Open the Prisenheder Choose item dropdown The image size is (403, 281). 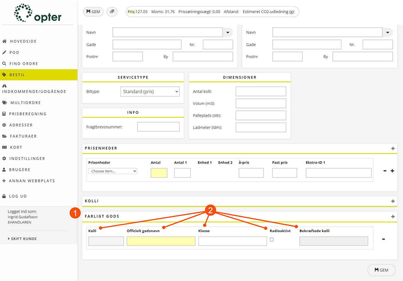click(113, 171)
